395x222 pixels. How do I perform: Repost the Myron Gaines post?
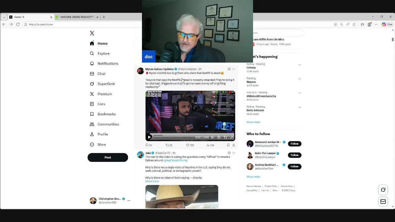(169, 145)
